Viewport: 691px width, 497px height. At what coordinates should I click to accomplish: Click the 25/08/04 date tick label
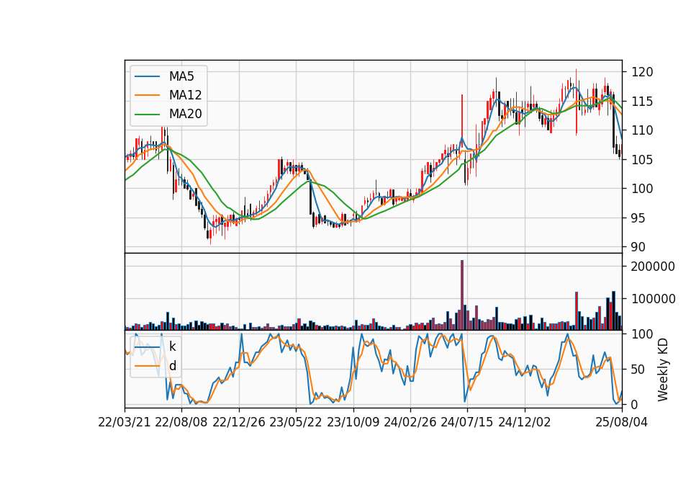click(x=621, y=422)
